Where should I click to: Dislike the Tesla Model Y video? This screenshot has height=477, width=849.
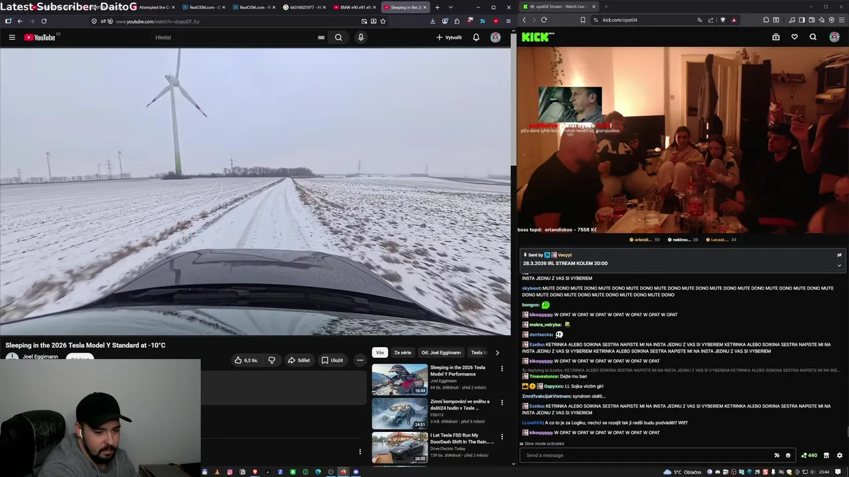coord(271,360)
